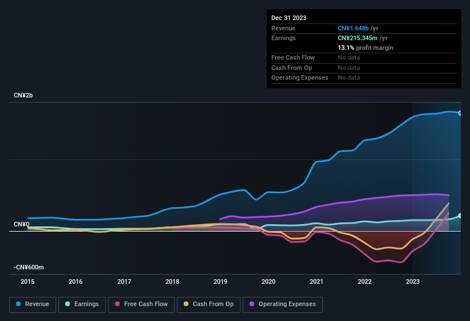The image size is (470, 321).
Task: Click the Revenue row label in tooltip
Action: coord(283,28)
